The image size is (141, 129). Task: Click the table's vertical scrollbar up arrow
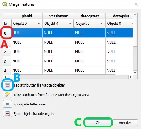tap(135, 15)
